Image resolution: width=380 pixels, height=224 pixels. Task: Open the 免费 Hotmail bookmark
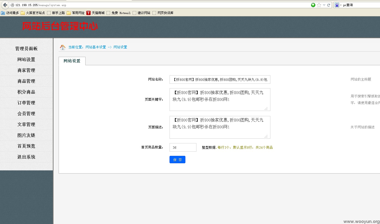click(119, 13)
